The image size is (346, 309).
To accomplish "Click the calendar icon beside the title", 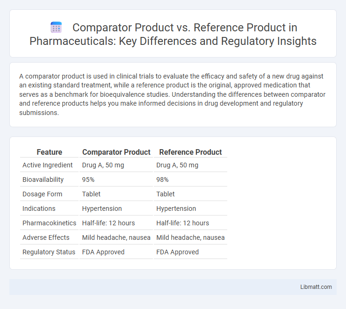I will coord(56,28).
